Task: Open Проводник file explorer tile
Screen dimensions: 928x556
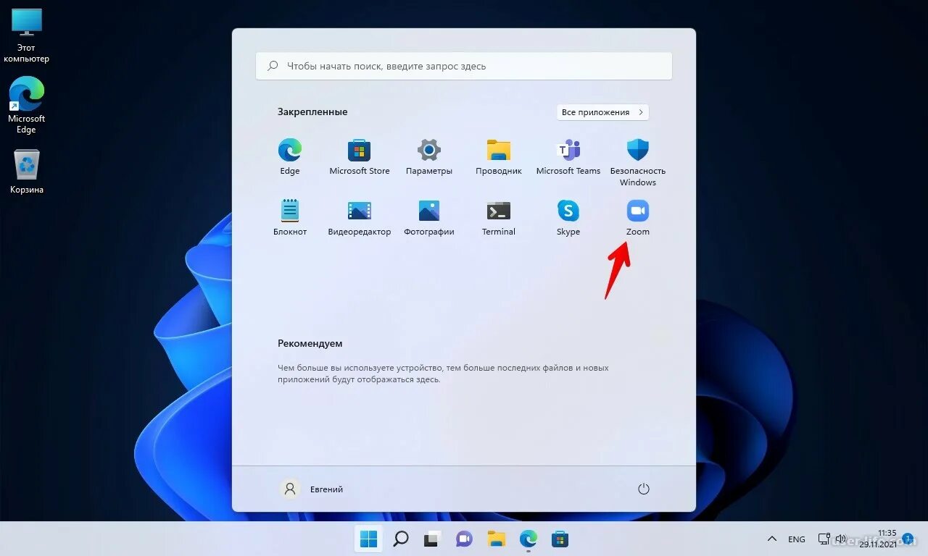Action: pyautogui.click(x=499, y=157)
